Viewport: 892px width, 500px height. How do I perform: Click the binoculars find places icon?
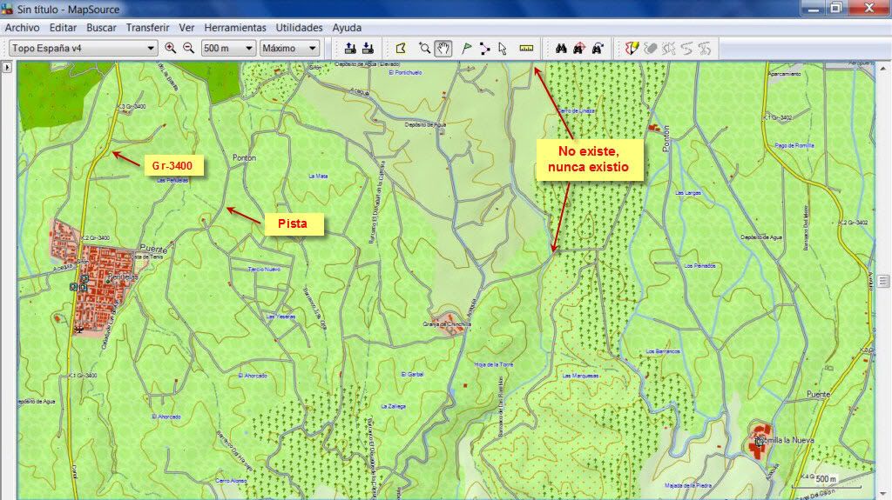561,49
